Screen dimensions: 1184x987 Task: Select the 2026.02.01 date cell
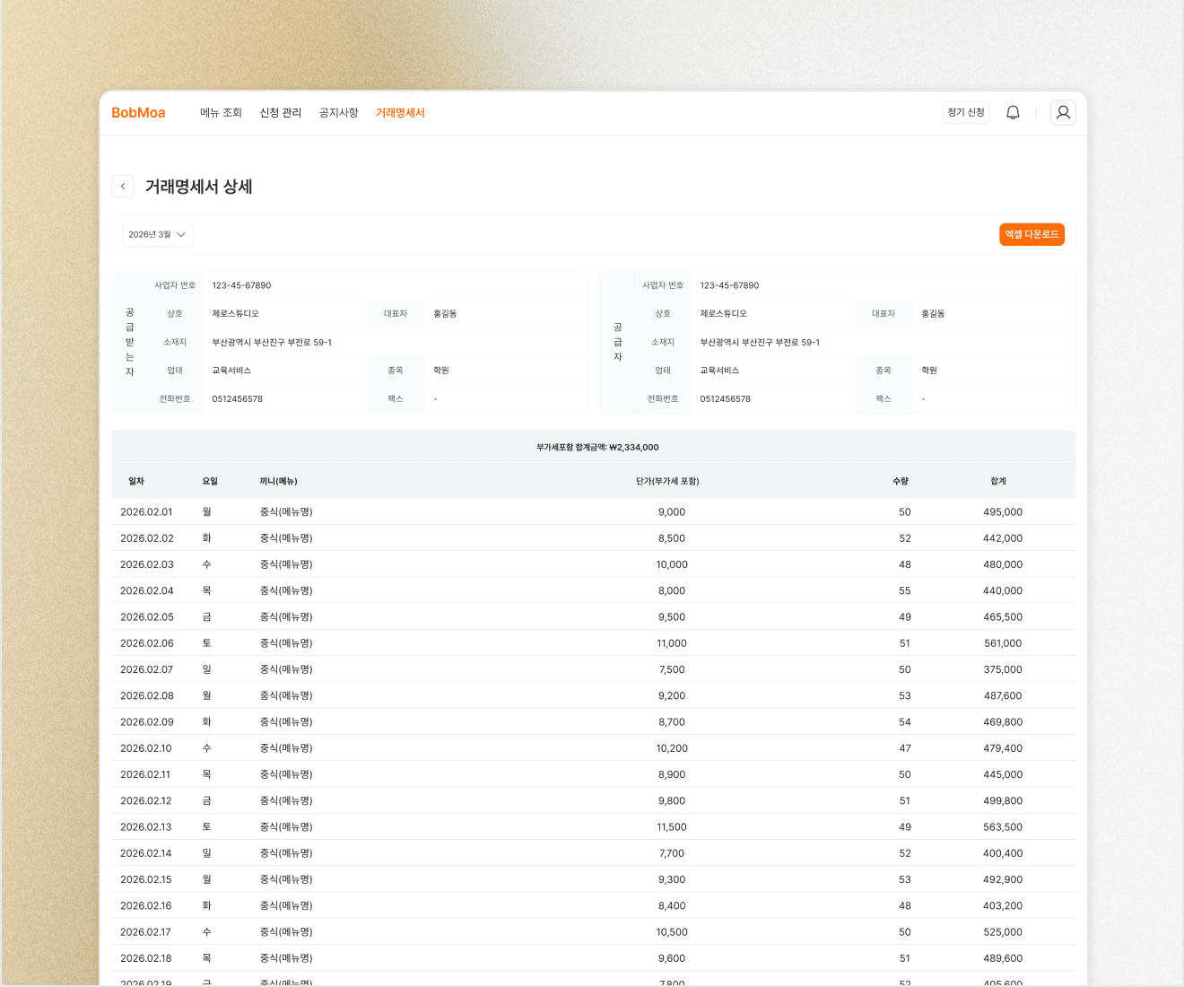pyautogui.click(x=146, y=512)
